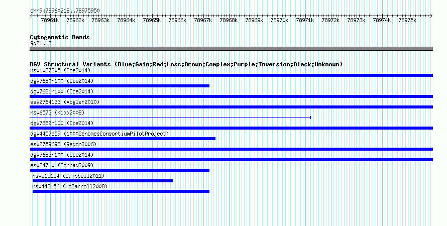The image size is (447, 226).
Task: Select the esv2759698 blue bar
Action: pos(231,149)
